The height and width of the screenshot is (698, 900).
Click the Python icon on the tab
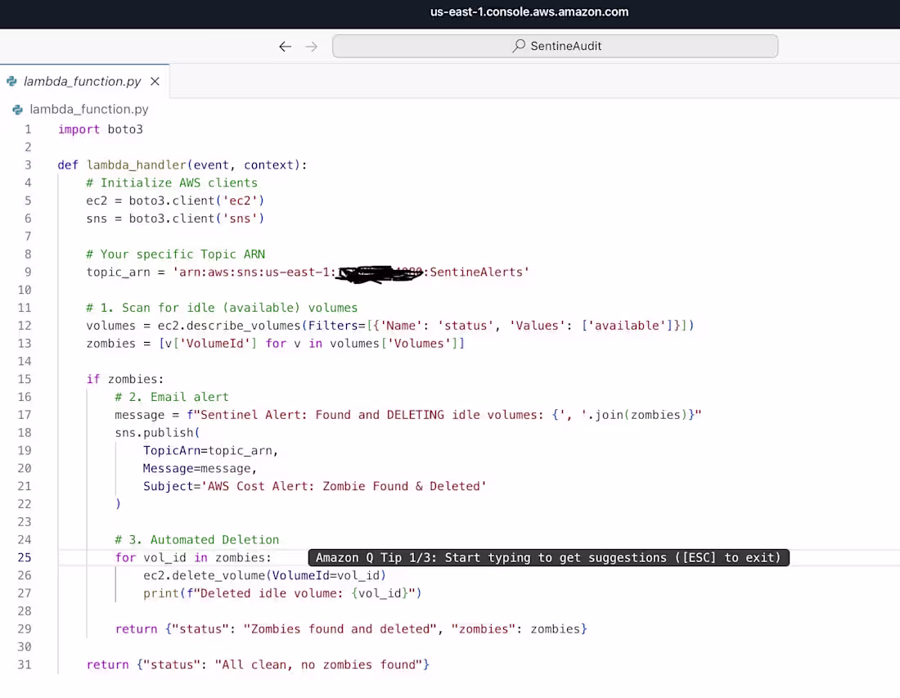click(11, 82)
